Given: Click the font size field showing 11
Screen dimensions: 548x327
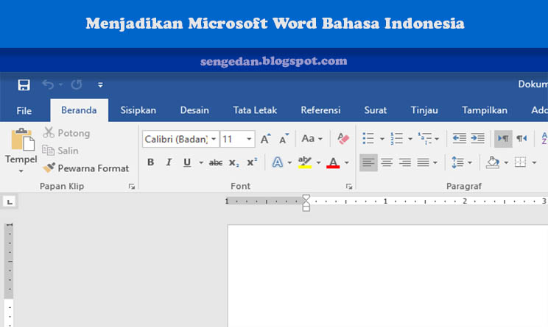Looking at the screenshot, I should (233, 139).
